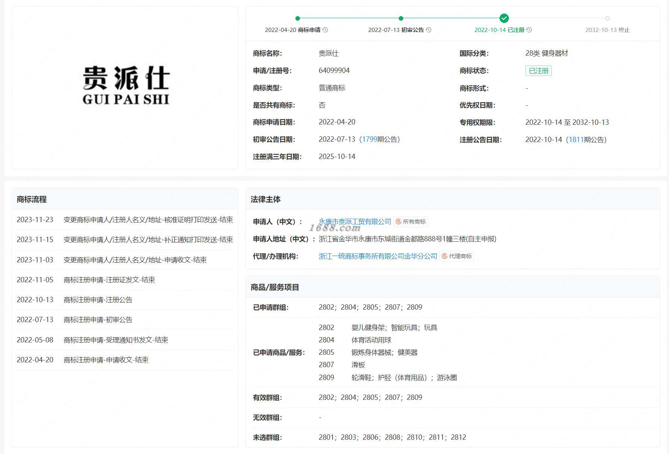The height and width of the screenshot is (454, 669).
Task: Select the grey timeline dot for 2032-10-13 终止
Action: click(x=608, y=18)
